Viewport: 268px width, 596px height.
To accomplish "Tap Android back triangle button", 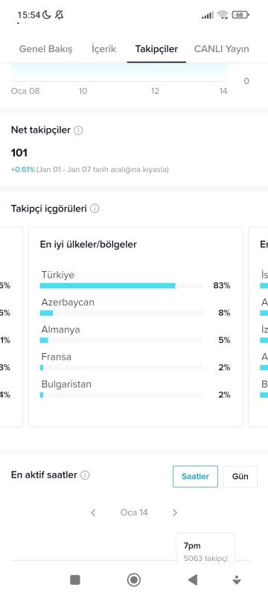I will pos(193,580).
